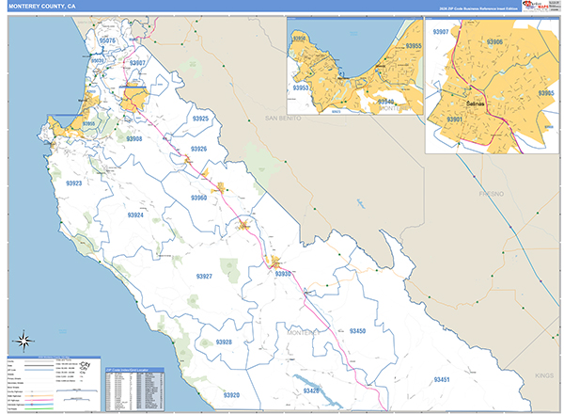Select ZIP label 93907 in Salinas inset
This screenshot has height=414, width=564.
tap(441, 32)
